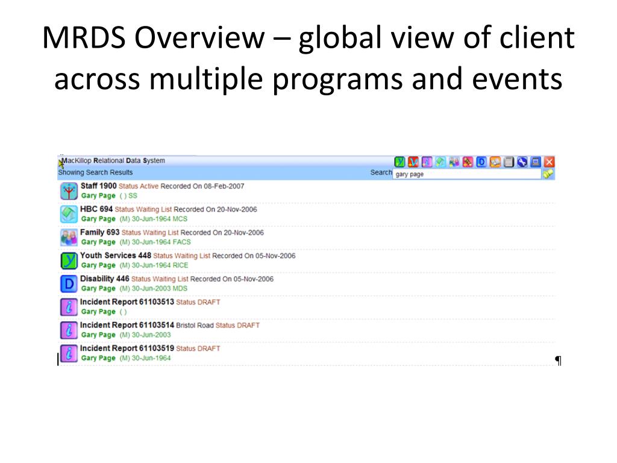The width and height of the screenshot is (617, 463).
Task: Click 'Recorded On 08-Feb-2007' text
Action: coord(202,186)
